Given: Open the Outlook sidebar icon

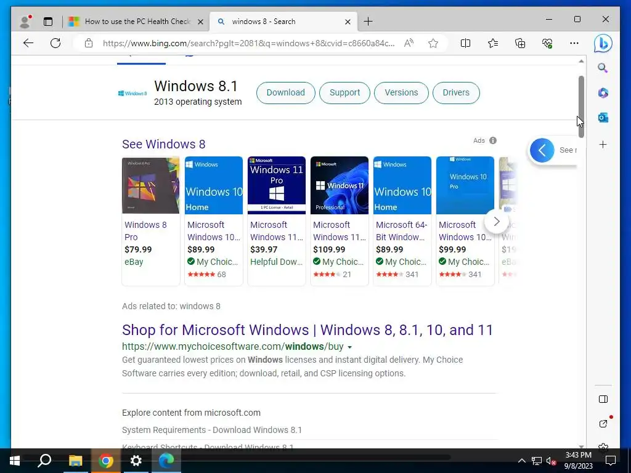Looking at the screenshot, I should tap(603, 118).
